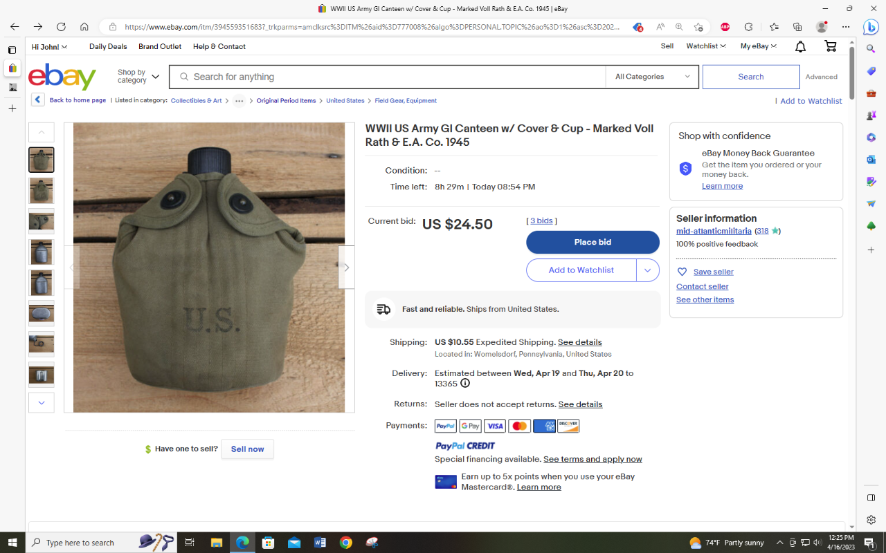886x553 pixels.
Task: Open eBay notifications bell
Action: coord(799,46)
